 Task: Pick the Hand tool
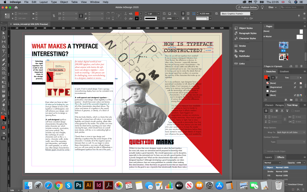point(4,105)
